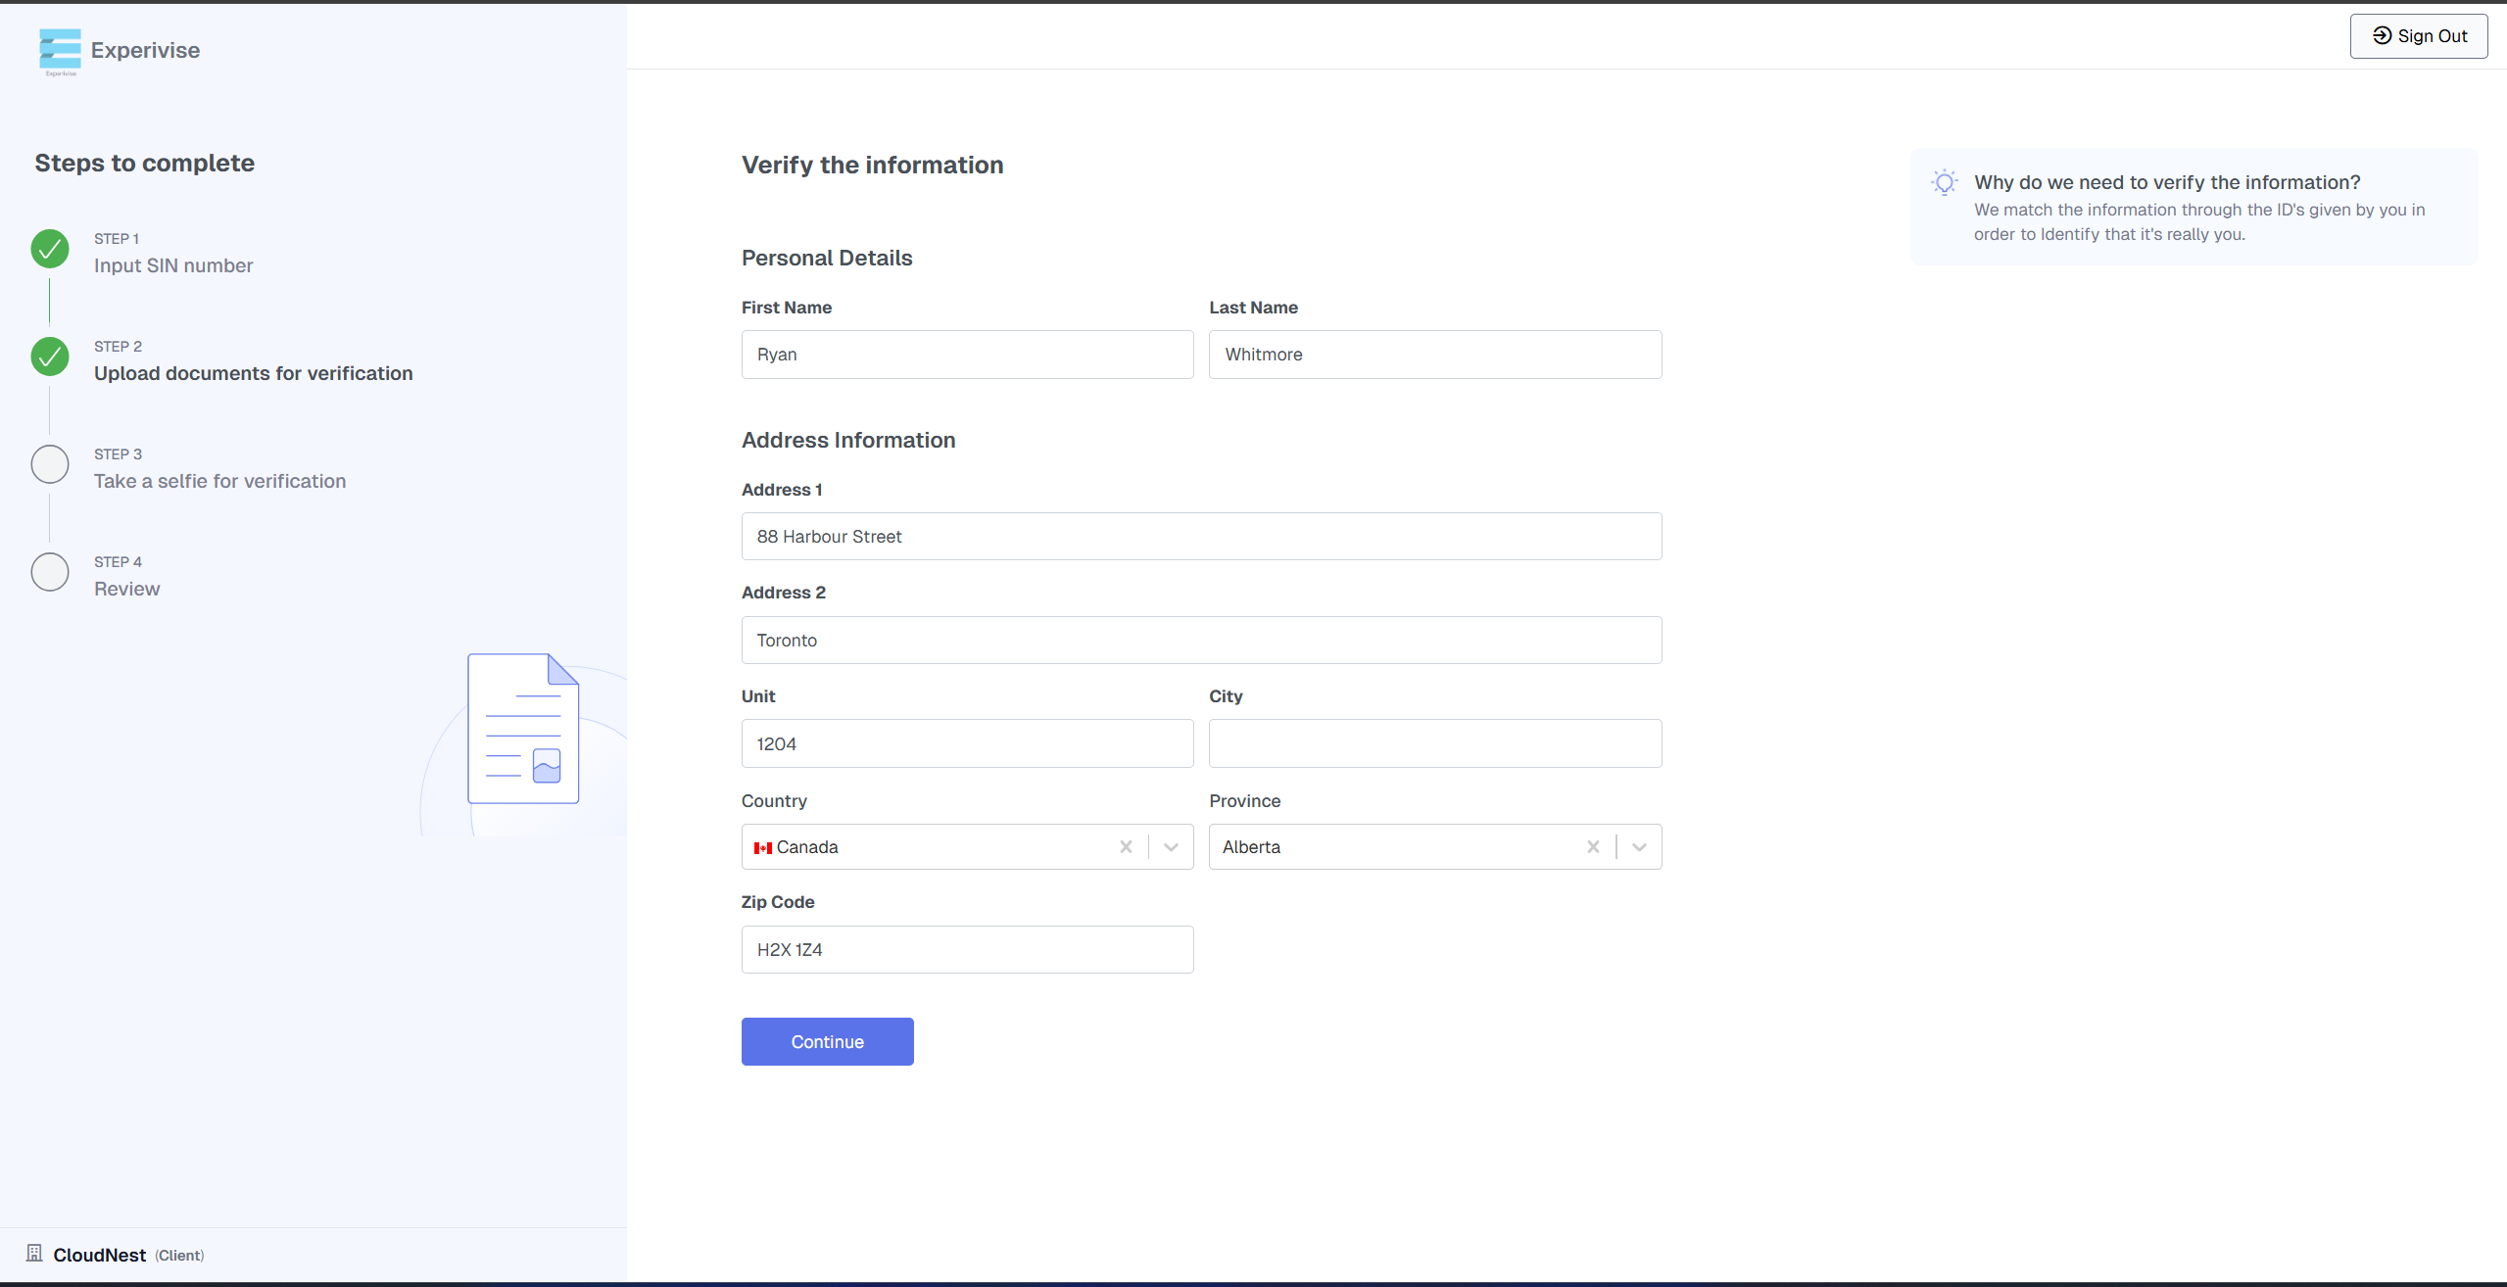Expand the Province dropdown arrow
2507x1287 pixels.
1639,847
